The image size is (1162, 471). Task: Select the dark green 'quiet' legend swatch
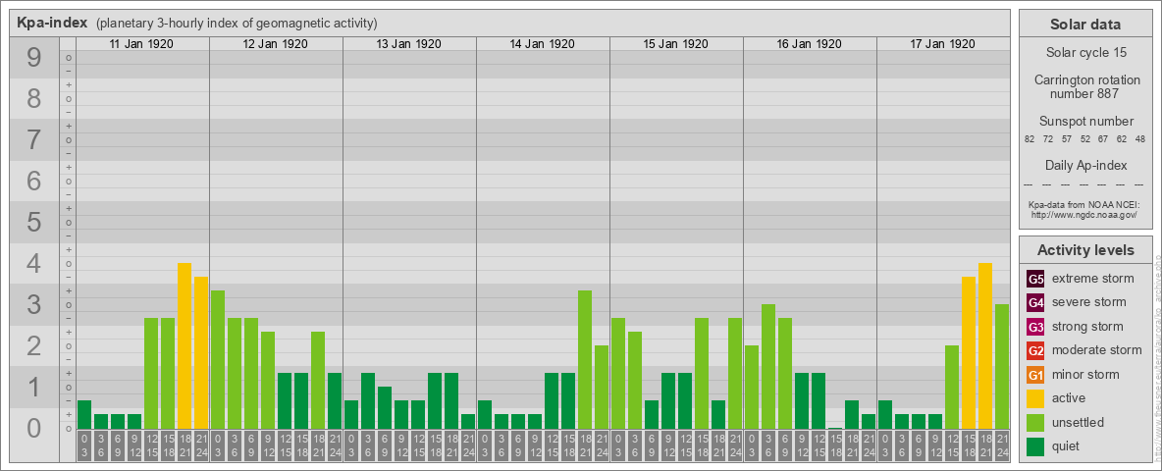1035,445
